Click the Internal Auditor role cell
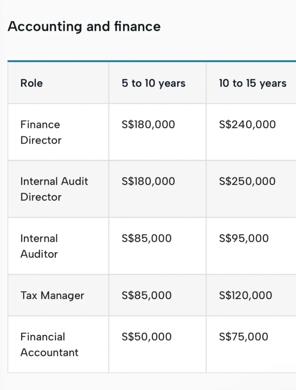Viewport: 296px width, 390px height. 39,246
